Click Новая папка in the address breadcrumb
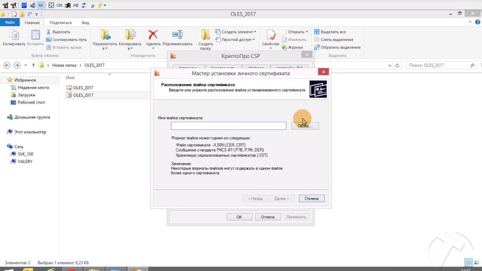This screenshot has width=482, height=271. [64, 65]
